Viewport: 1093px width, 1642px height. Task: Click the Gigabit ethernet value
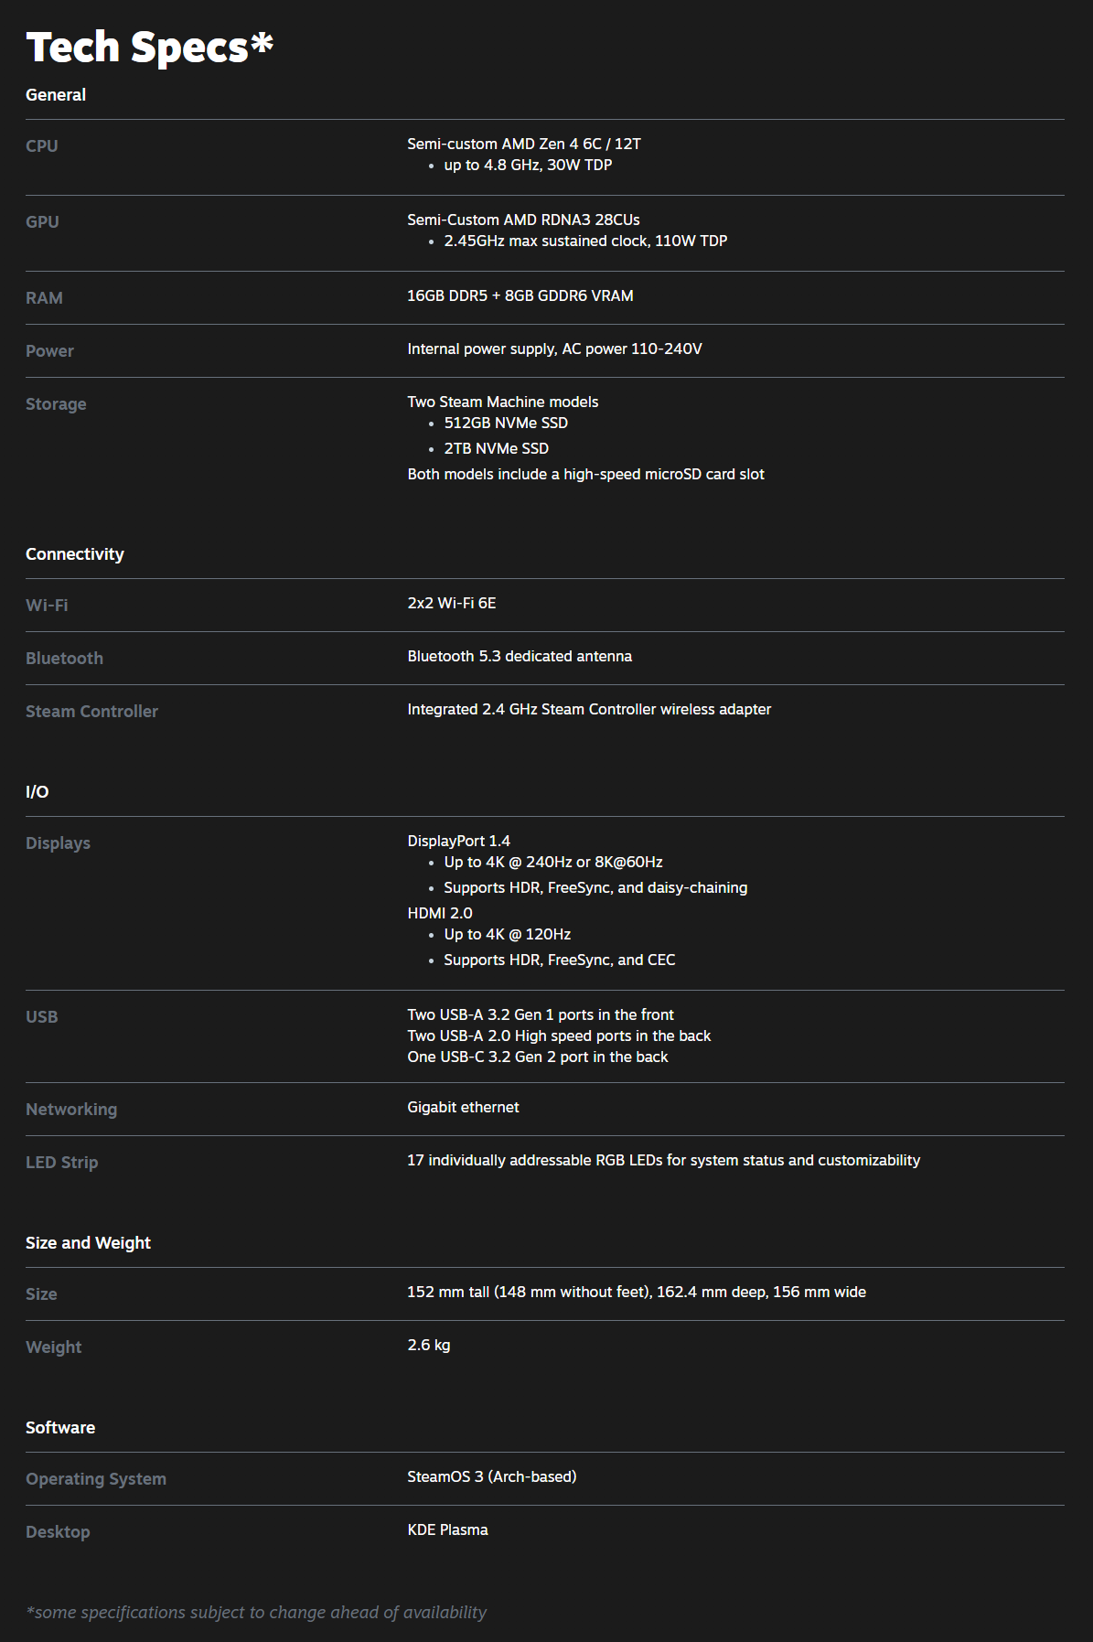click(x=463, y=1108)
